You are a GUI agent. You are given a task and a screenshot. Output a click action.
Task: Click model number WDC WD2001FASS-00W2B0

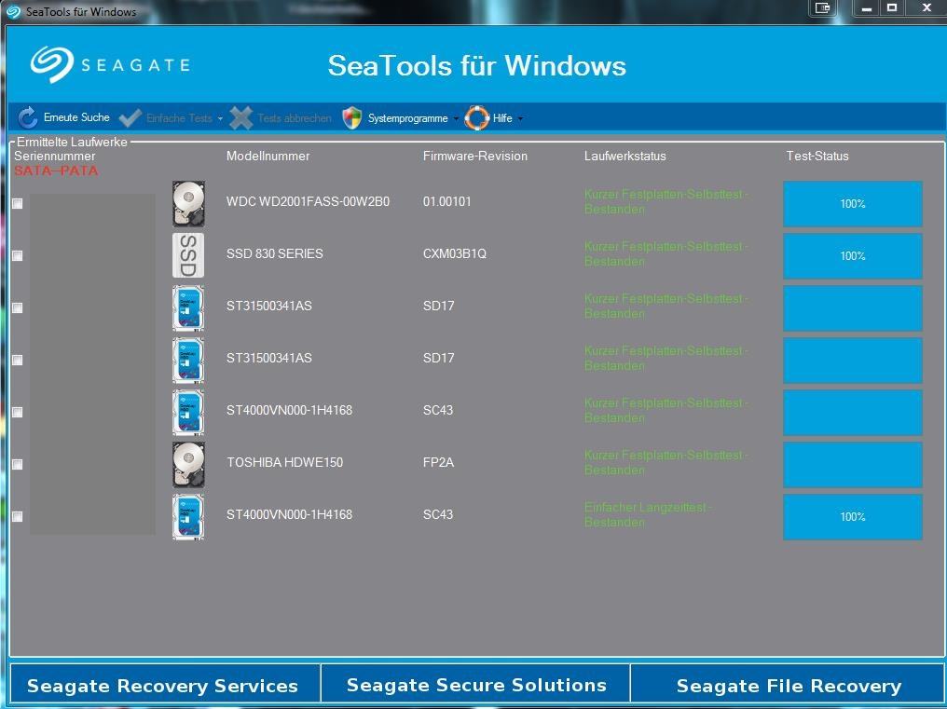[308, 202]
